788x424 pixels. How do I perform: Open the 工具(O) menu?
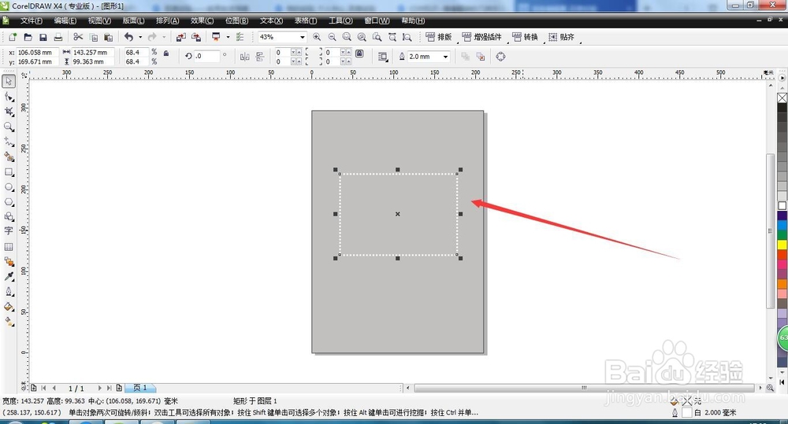pyautogui.click(x=340, y=20)
